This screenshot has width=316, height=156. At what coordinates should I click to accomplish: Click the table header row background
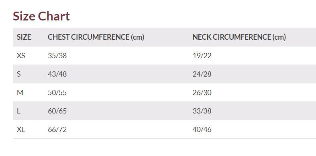[165, 37]
